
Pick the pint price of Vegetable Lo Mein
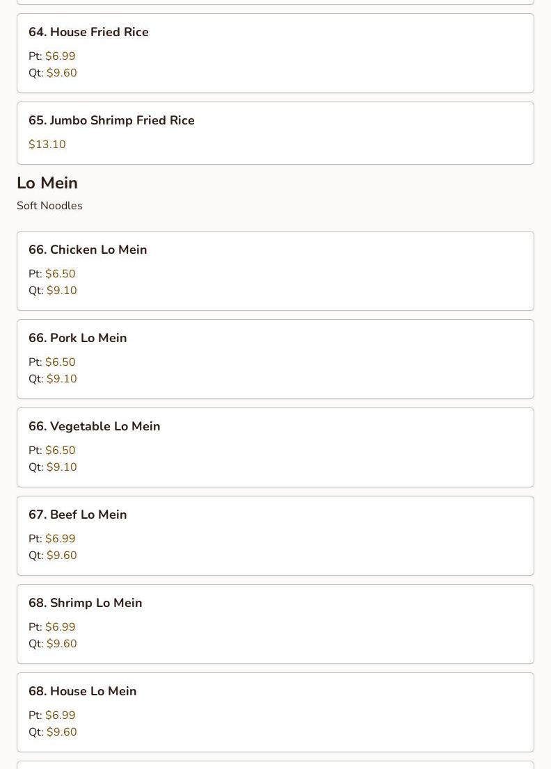click(60, 451)
